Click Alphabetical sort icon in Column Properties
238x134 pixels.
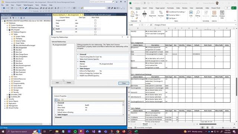59,100
